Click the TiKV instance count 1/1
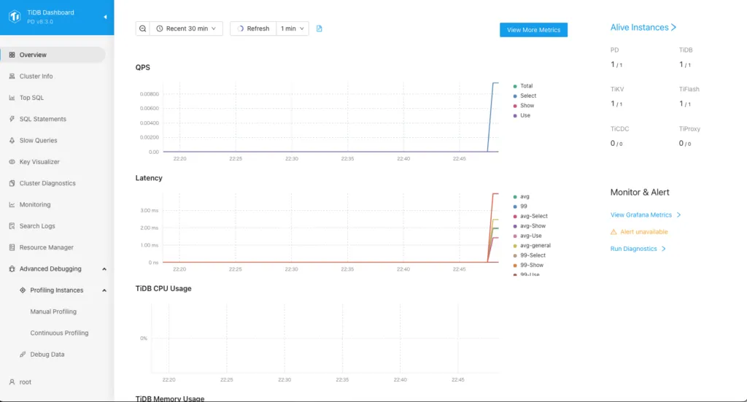Screen dimensions: 747x402 pyautogui.click(x=616, y=104)
